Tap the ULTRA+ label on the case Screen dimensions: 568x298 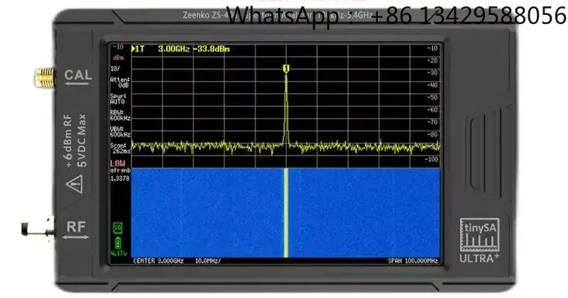pyautogui.click(x=479, y=258)
